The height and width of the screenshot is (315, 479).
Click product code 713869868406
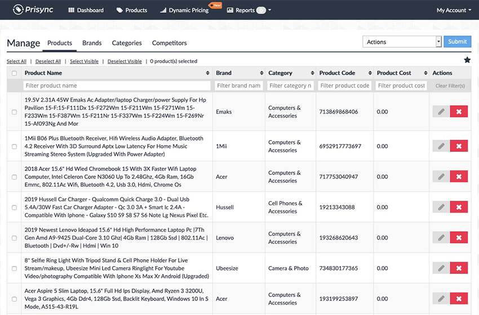[339, 111]
